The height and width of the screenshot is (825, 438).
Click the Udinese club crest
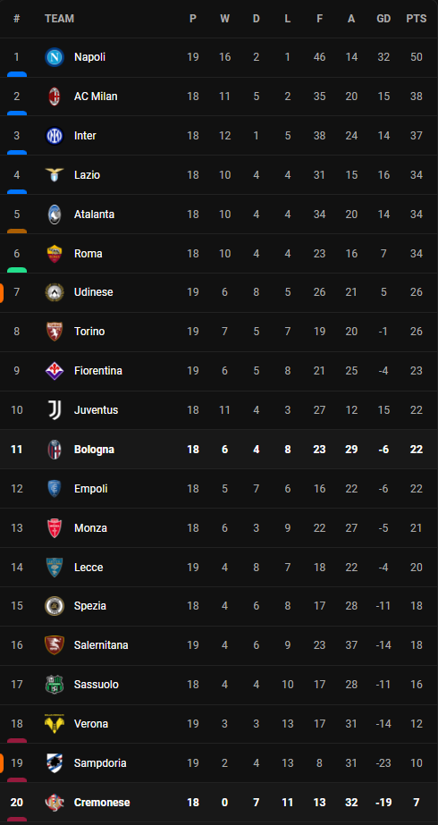coord(55,292)
